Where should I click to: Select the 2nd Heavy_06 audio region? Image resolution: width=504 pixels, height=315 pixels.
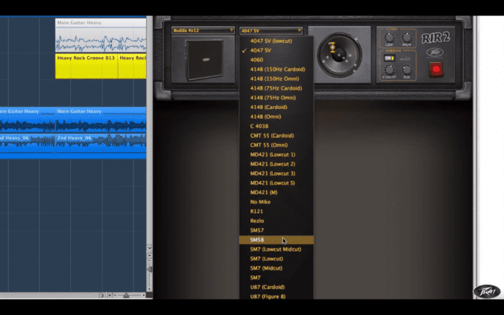(x=28, y=139)
